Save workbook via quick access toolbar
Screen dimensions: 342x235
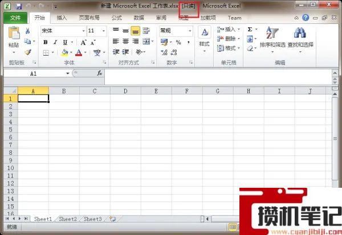(19, 6)
